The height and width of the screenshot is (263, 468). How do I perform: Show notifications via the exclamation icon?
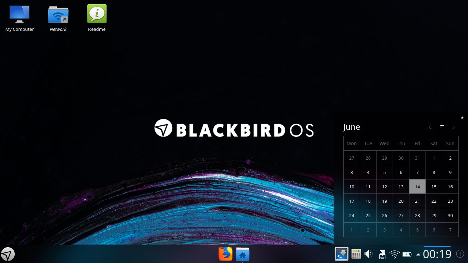[460, 254]
